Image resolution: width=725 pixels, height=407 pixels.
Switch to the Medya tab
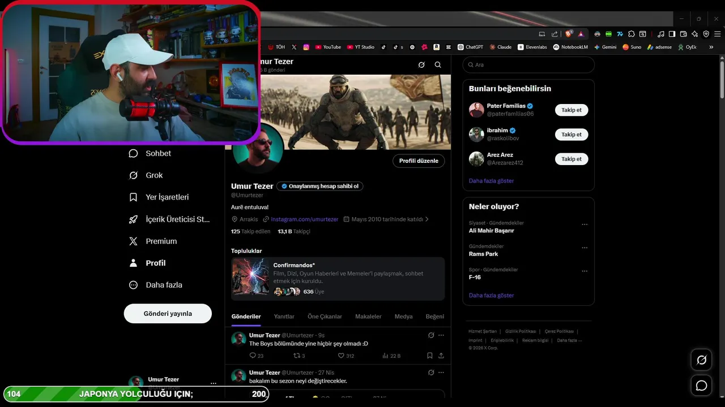click(403, 317)
